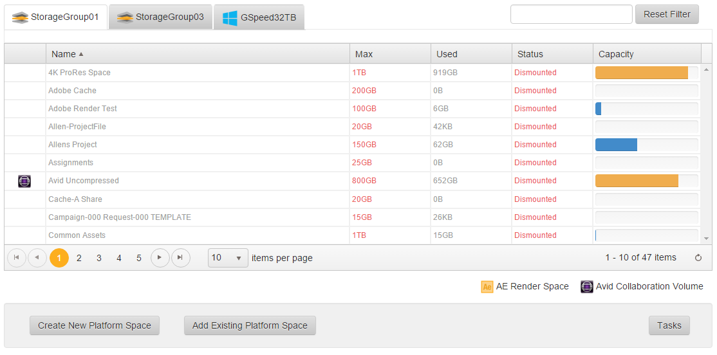717x355 pixels.
Task: Click Dismounted status for Common Assets
Action: click(x=535, y=235)
